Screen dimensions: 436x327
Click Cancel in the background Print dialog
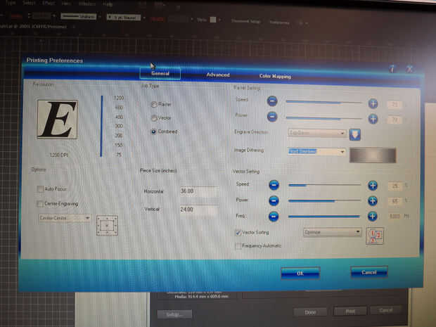click(x=386, y=309)
